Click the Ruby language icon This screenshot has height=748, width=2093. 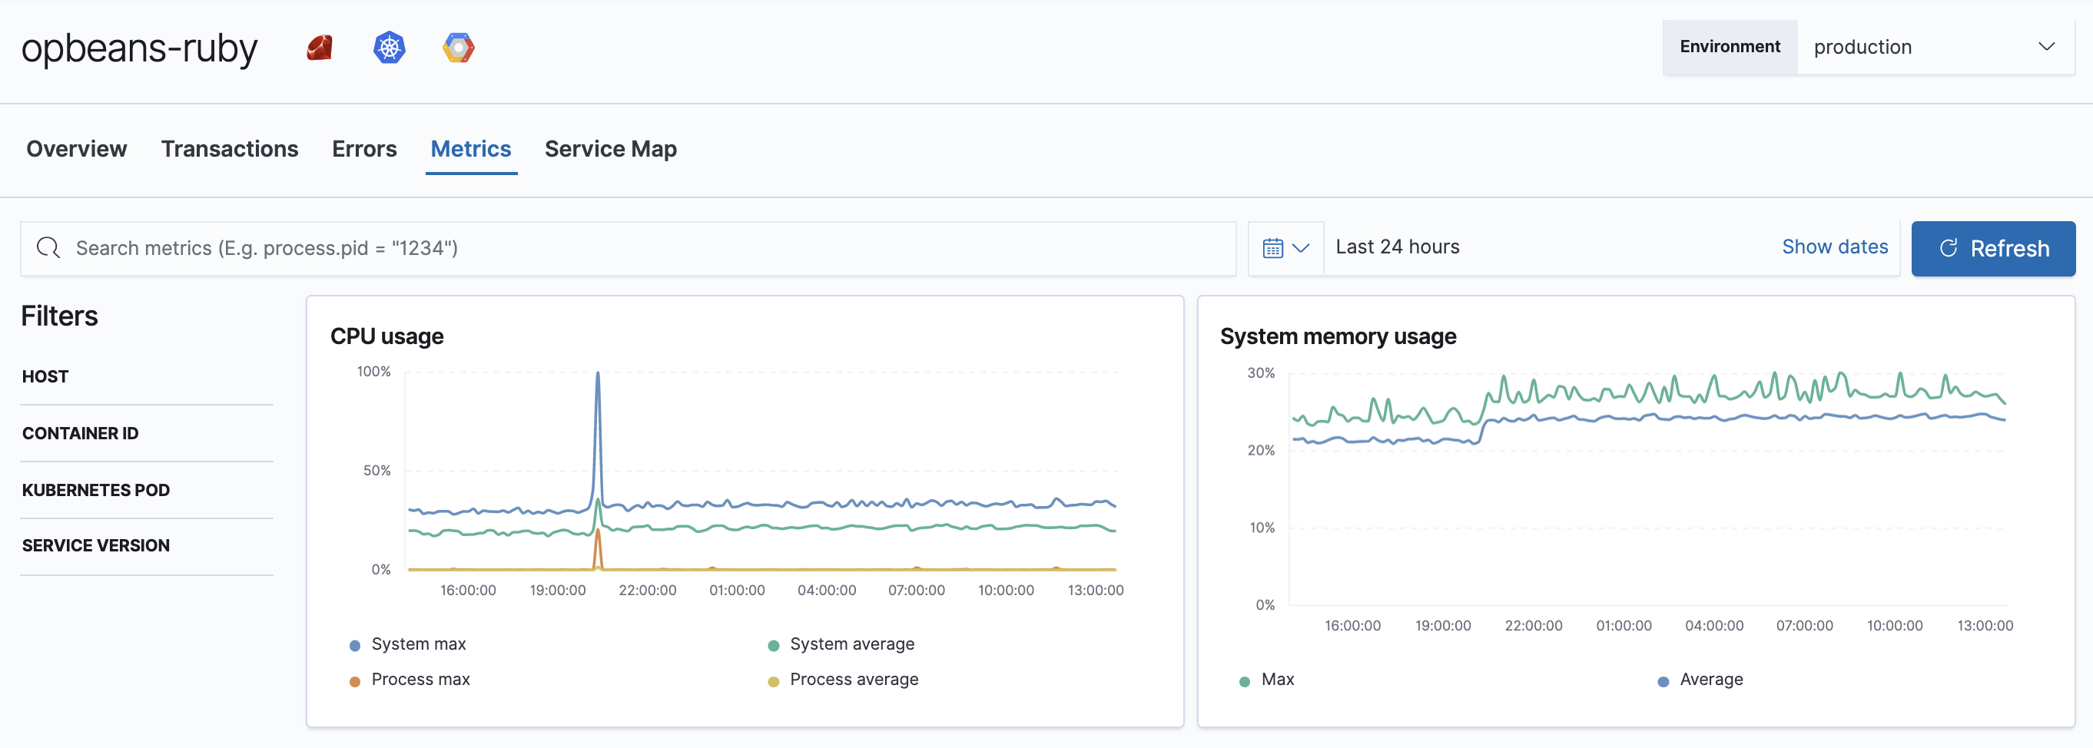tap(320, 47)
